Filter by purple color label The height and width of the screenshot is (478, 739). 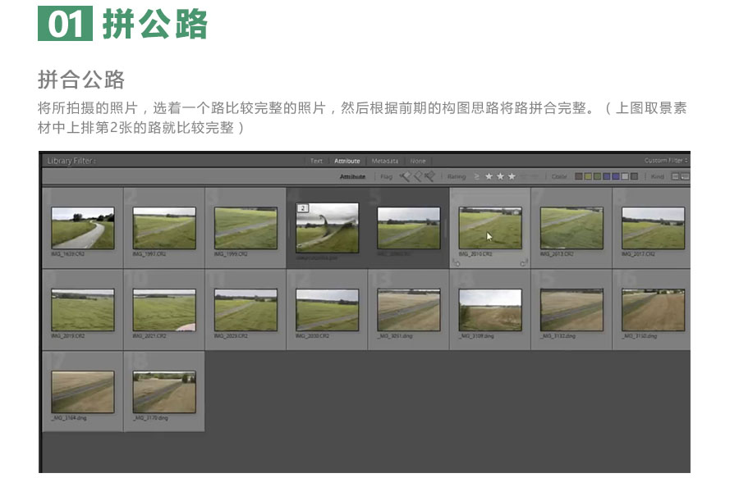coord(616,176)
